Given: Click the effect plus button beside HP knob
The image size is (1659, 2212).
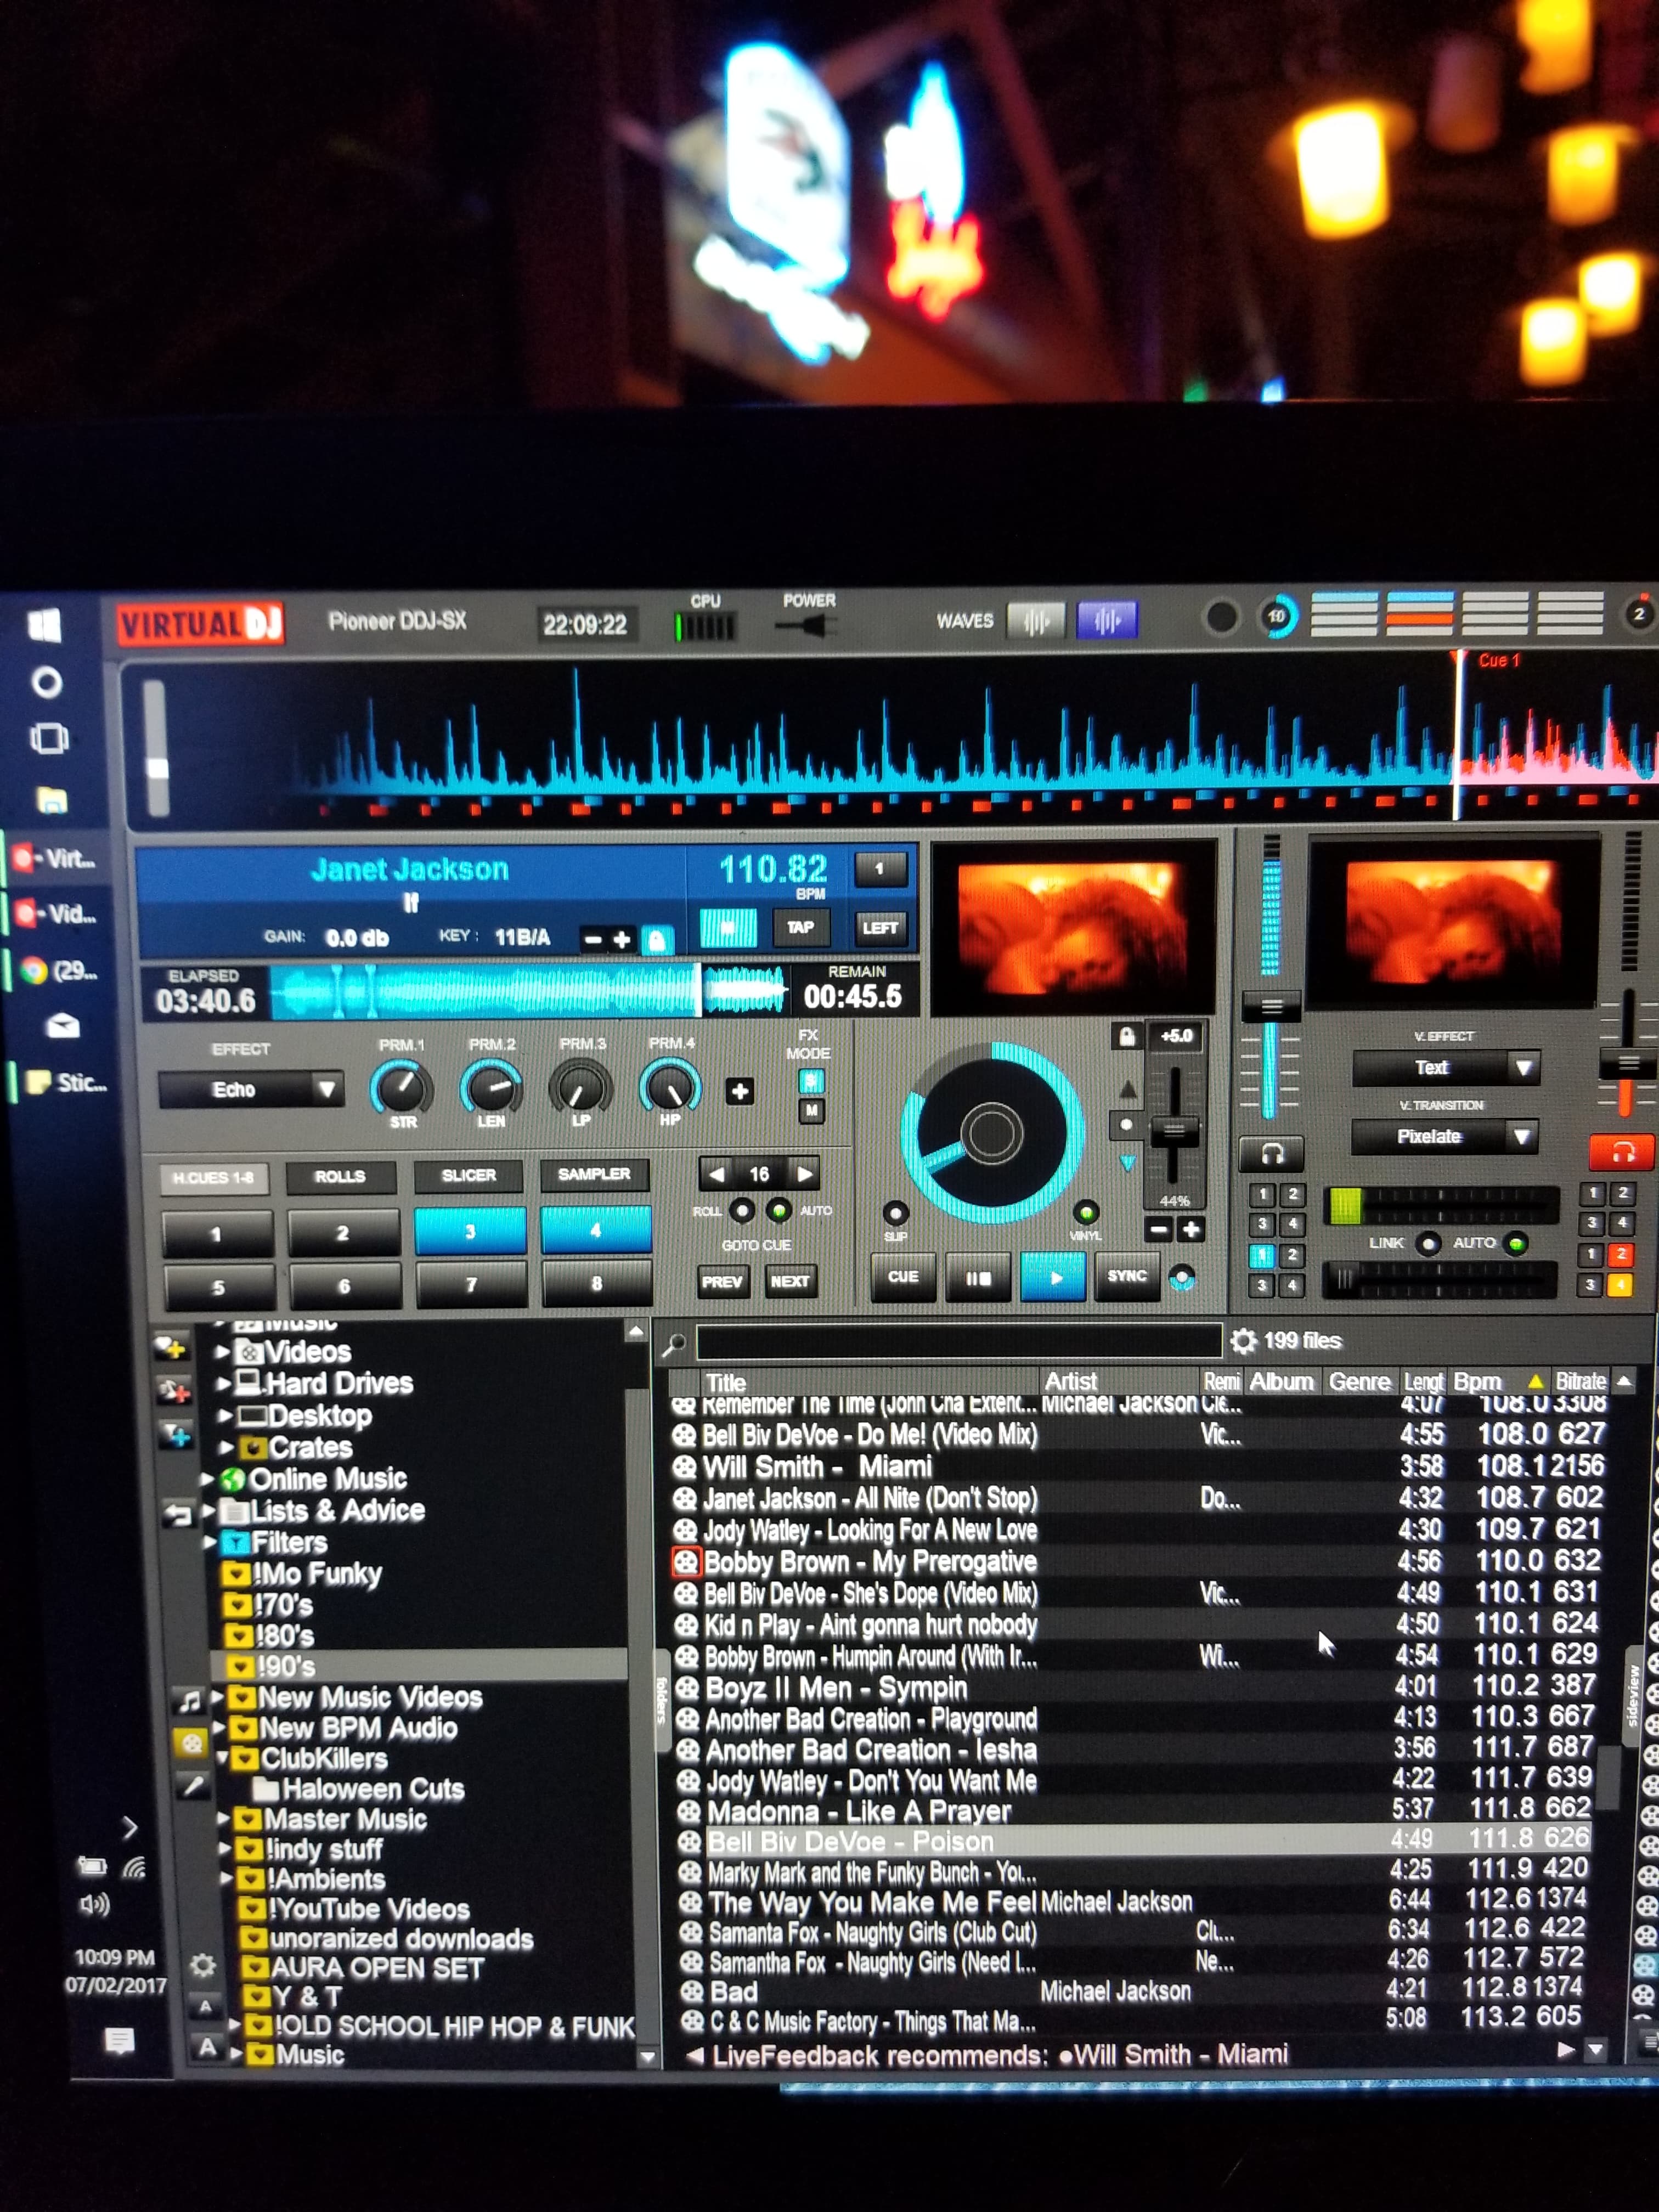Looking at the screenshot, I should [x=740, y=1092].
